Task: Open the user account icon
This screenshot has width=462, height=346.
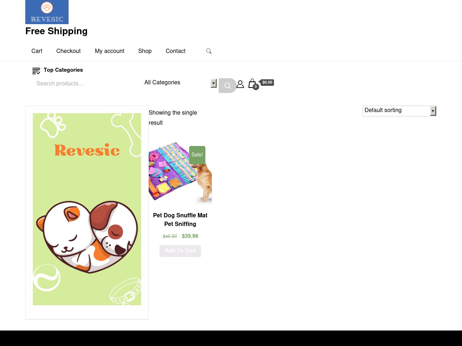Action: (240, 84)
